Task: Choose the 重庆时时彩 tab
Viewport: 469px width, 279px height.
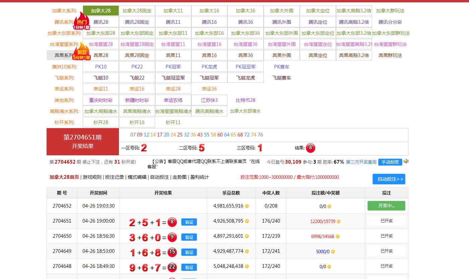Action: 101,100
